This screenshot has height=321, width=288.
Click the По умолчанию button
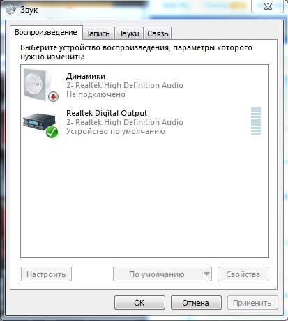(157, 274)
